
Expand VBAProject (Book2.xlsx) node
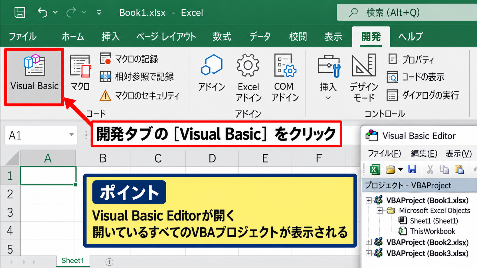click(369, 242)
